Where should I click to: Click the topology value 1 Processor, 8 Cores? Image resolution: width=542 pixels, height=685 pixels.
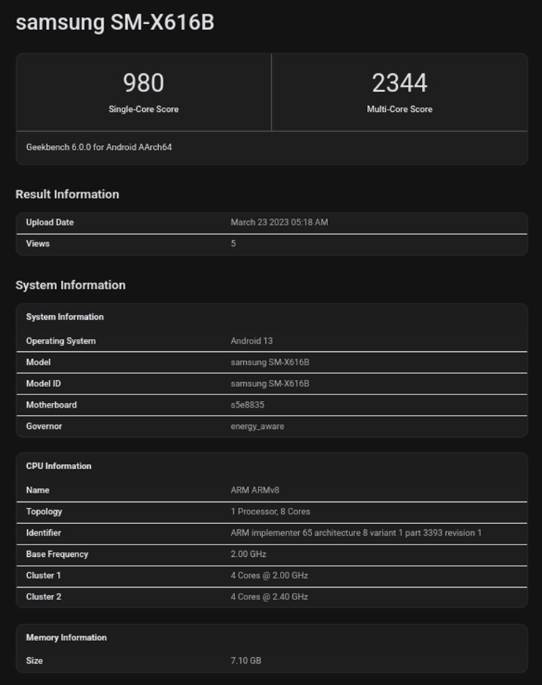tap(270, 512)
